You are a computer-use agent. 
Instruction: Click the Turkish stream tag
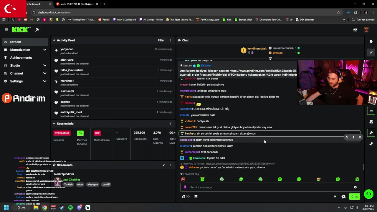[68, 185]
